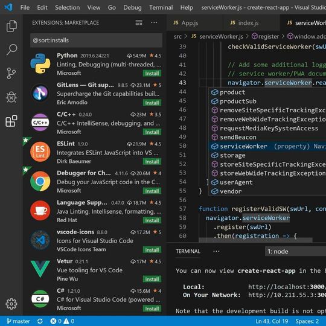
Task: Click the vscode-icons extension icon
Action: pos(40,240)
